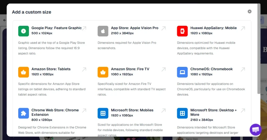
Task: Choose Microsoft Store: Mobiles title
Action: 132,110
